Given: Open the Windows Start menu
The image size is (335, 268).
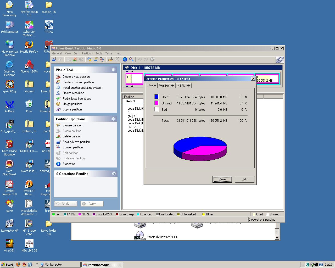Looking at the screenshot, I should point(7,265).
